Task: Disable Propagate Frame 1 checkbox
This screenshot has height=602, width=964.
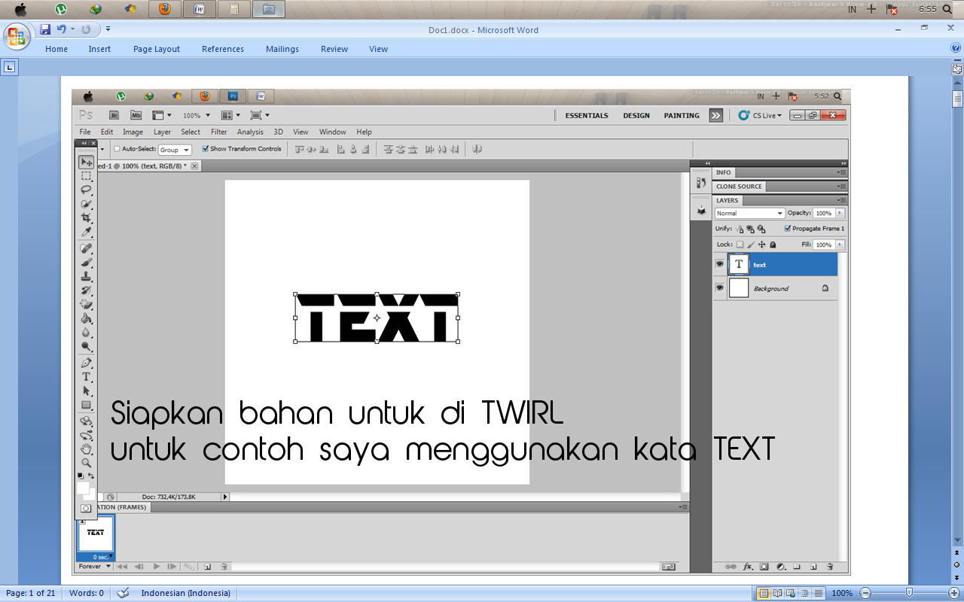Action: tap(789, 228)
